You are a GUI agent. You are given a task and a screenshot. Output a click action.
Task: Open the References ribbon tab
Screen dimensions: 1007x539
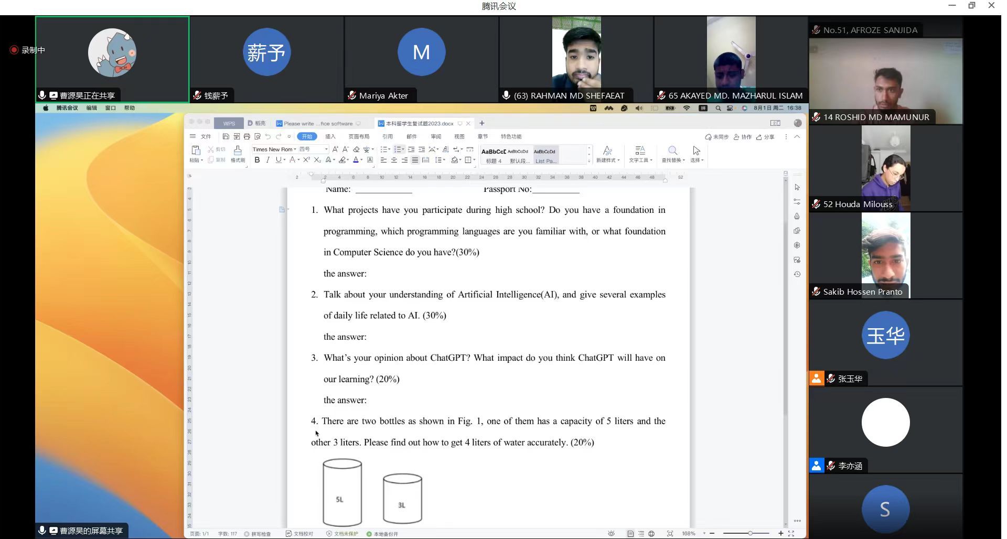[388, 137]
